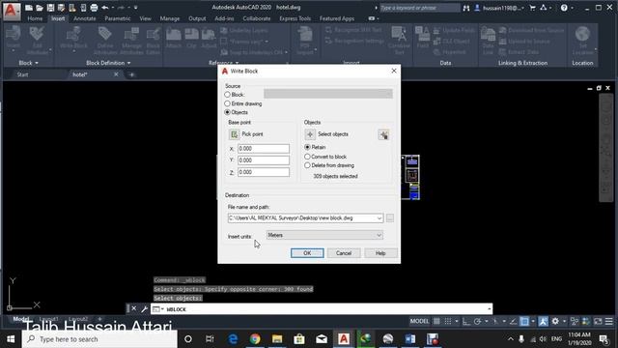
Task: Switch to the Manage ribbon tab
Action: click(x=170, y=18)
